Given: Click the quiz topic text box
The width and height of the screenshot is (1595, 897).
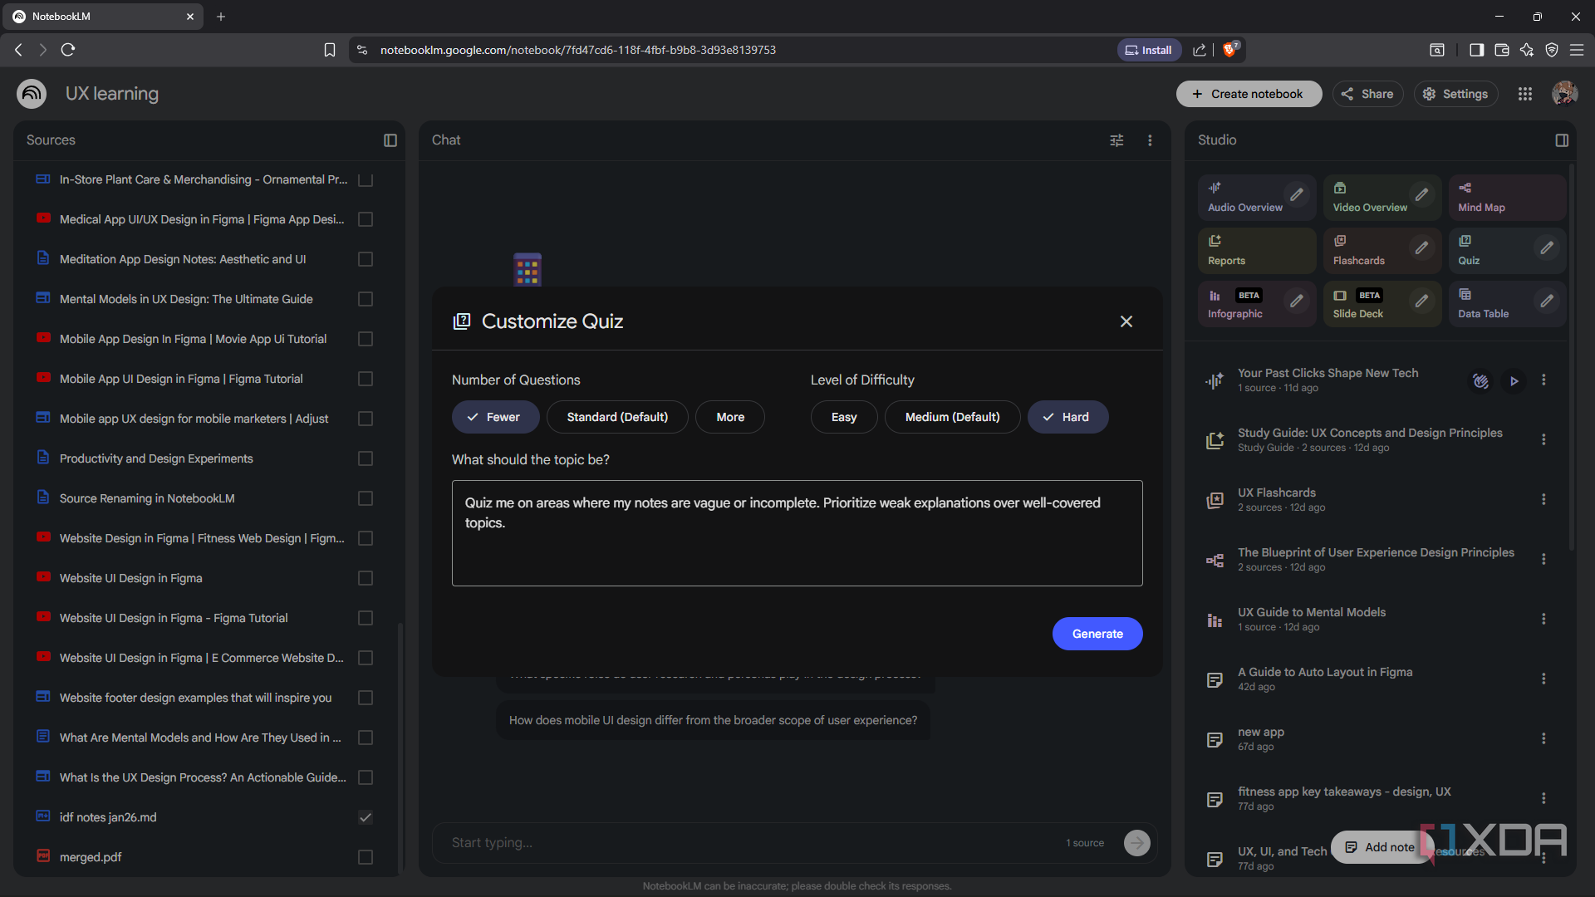Looking at the screenshot, I should (x=797, y=533).
